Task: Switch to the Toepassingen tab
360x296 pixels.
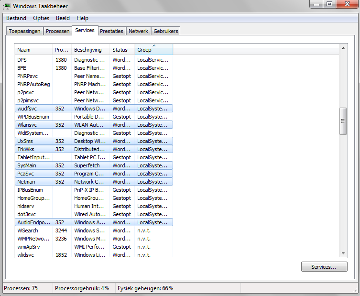Action: pos(24,31)
